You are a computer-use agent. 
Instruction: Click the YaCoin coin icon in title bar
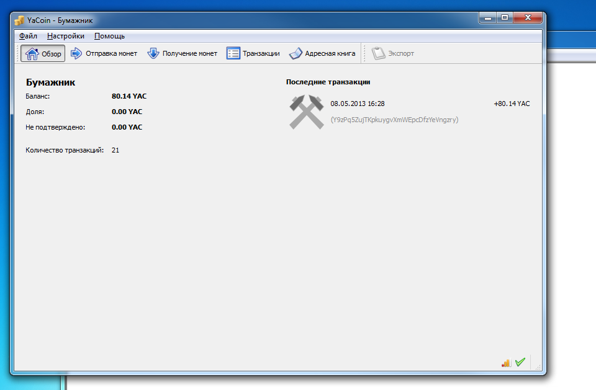coord(19,20)
